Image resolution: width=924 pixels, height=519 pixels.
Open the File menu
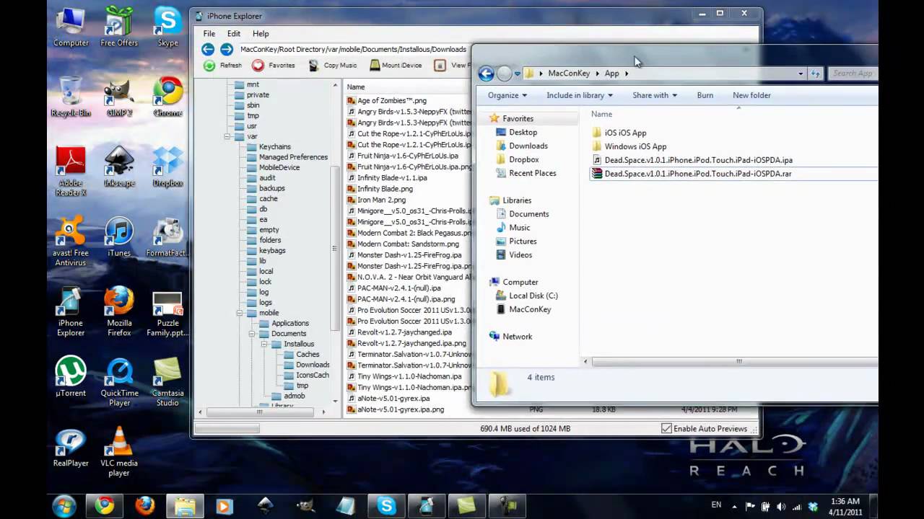(x=209, y=33)
